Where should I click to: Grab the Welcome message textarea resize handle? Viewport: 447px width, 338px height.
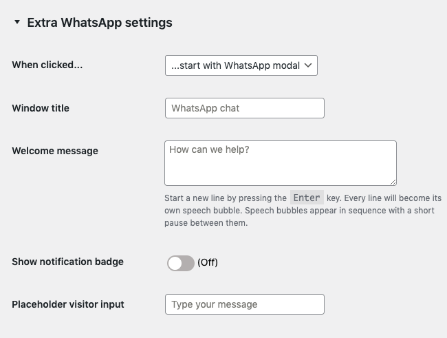(393, 182)
